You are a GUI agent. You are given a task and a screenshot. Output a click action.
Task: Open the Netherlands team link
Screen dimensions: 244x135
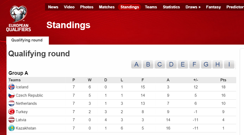[x=26, y=103]
